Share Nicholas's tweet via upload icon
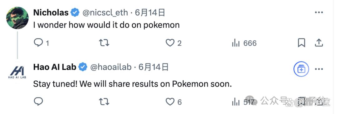 point(319,43)
